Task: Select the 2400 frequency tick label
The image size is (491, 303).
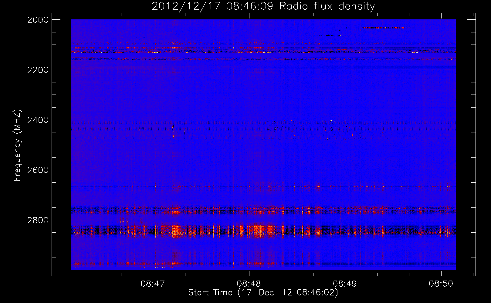Action: (38, 120)
